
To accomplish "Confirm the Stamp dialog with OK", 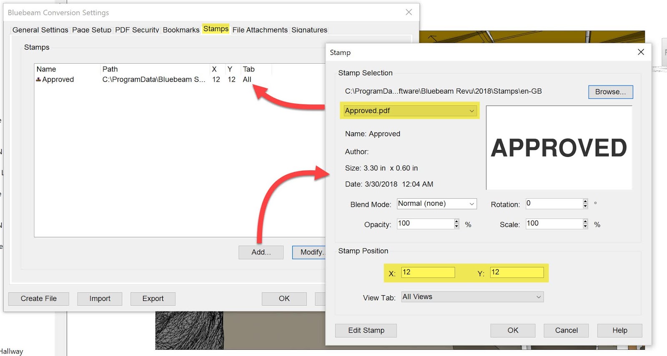I will [513, 330].
